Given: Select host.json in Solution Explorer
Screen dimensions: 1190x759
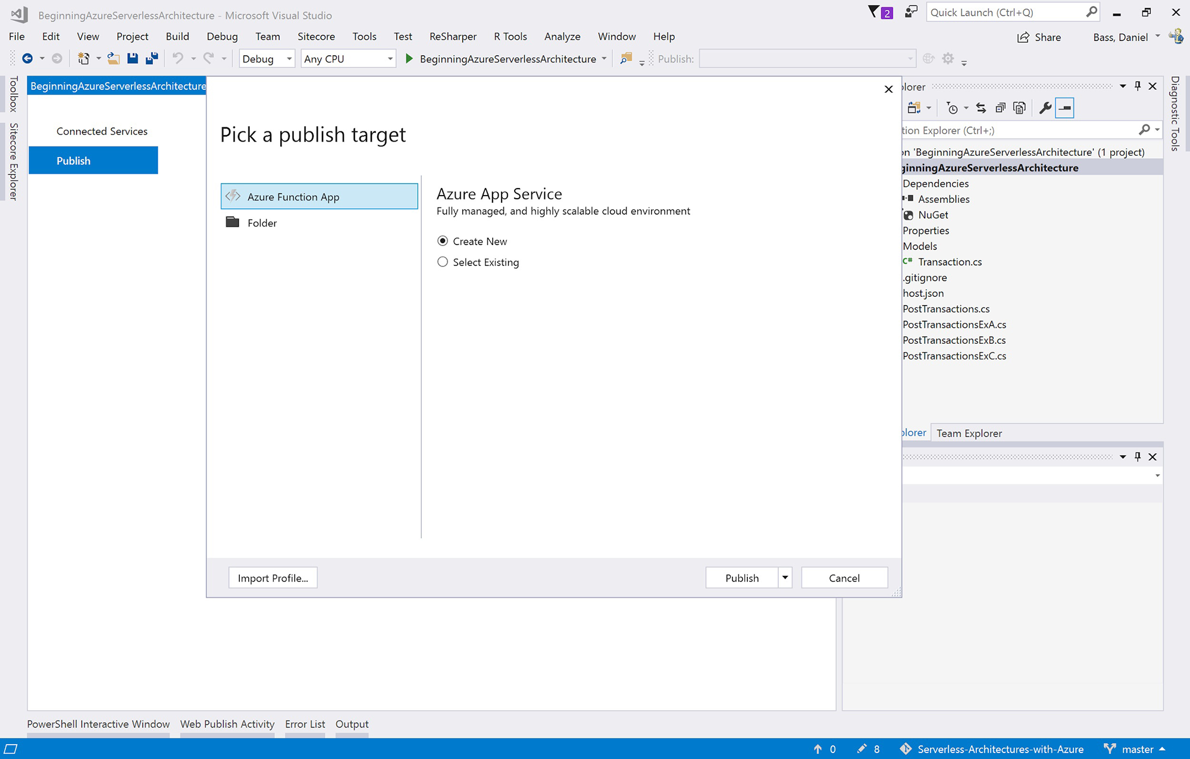Looking at the screenshot, I should 923,293.
